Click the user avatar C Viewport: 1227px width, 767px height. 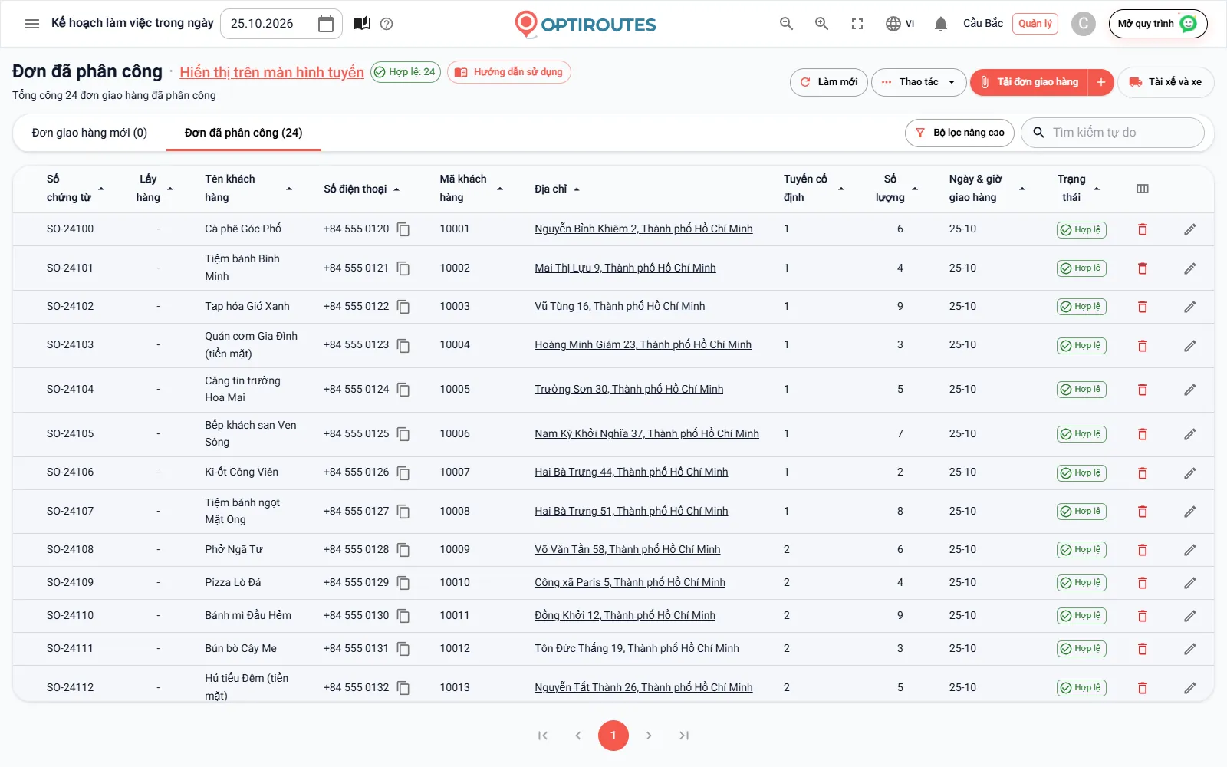(1083, 24)
